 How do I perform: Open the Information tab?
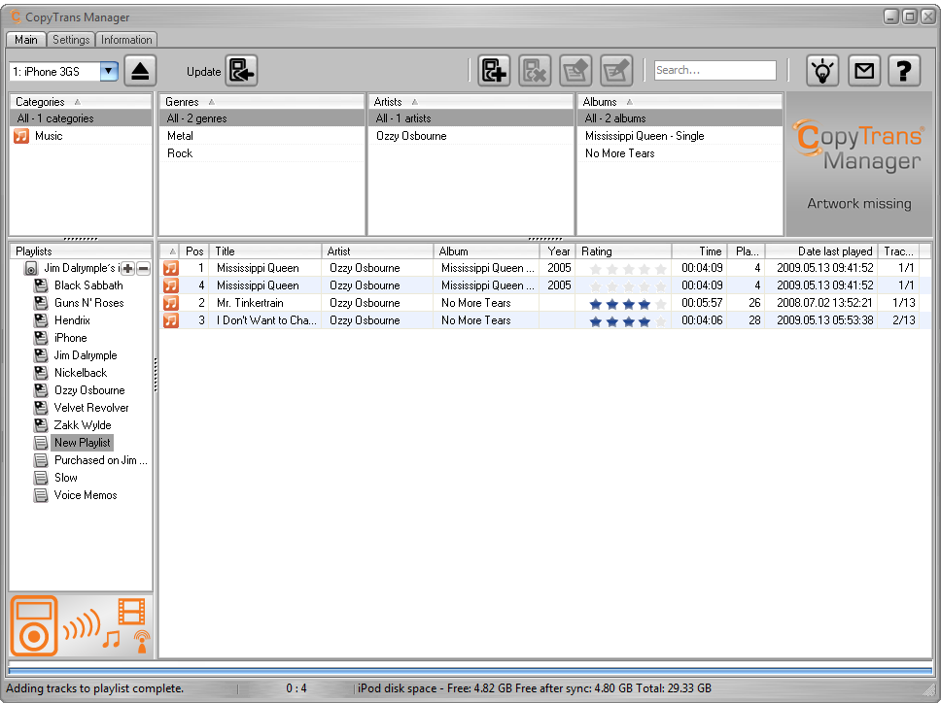point(126,40)
